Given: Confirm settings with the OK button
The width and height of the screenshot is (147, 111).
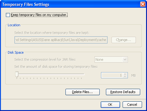Looking at the screenshot, I should pyautogui.click(x=110, y=105).
